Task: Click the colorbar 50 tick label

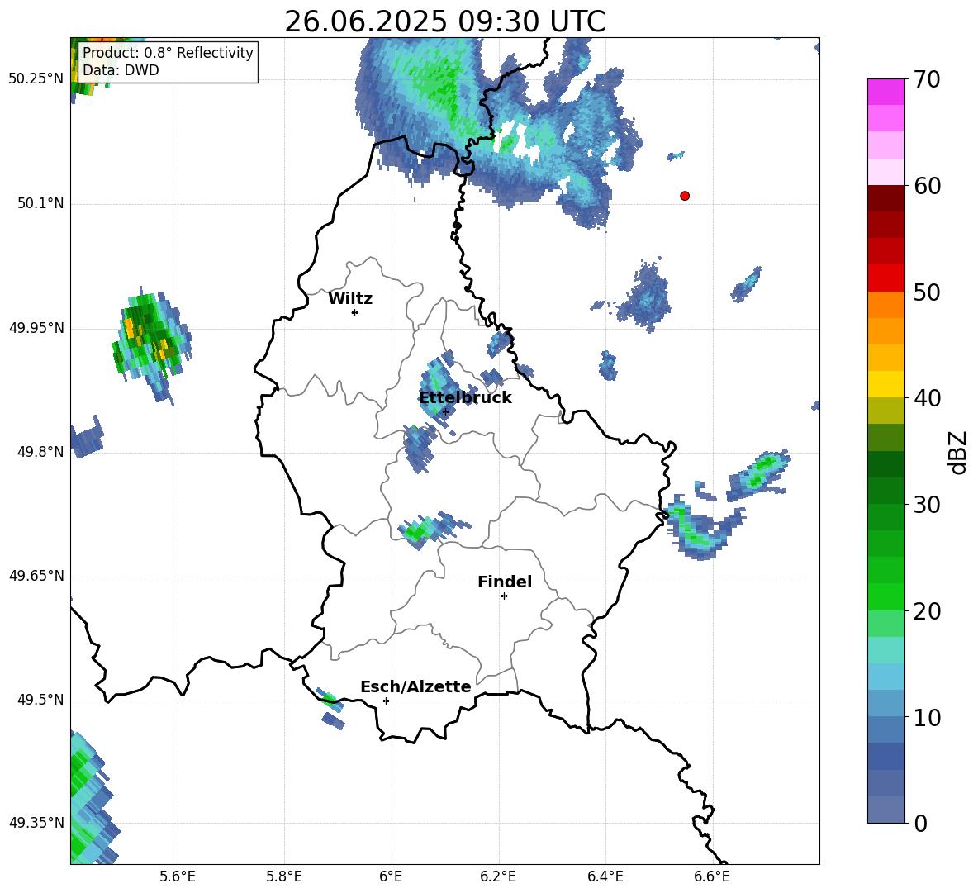Action: 927,292
